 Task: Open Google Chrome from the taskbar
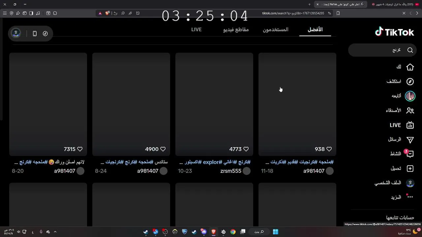[233, 232]
